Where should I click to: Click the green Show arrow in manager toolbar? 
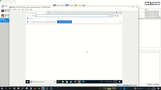83,5
